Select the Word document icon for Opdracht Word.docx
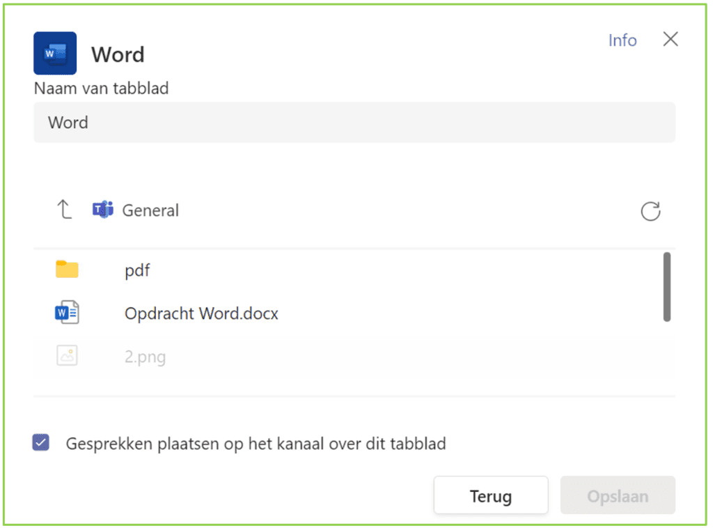 click(x=67, y=313)
